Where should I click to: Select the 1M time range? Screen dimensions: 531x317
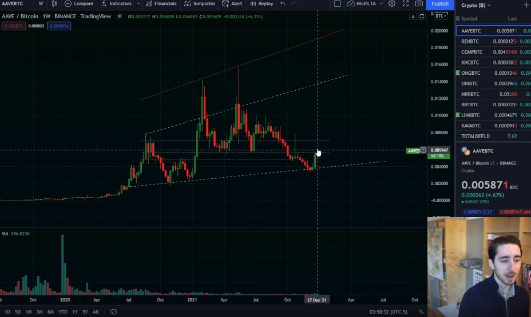(28, 312)
